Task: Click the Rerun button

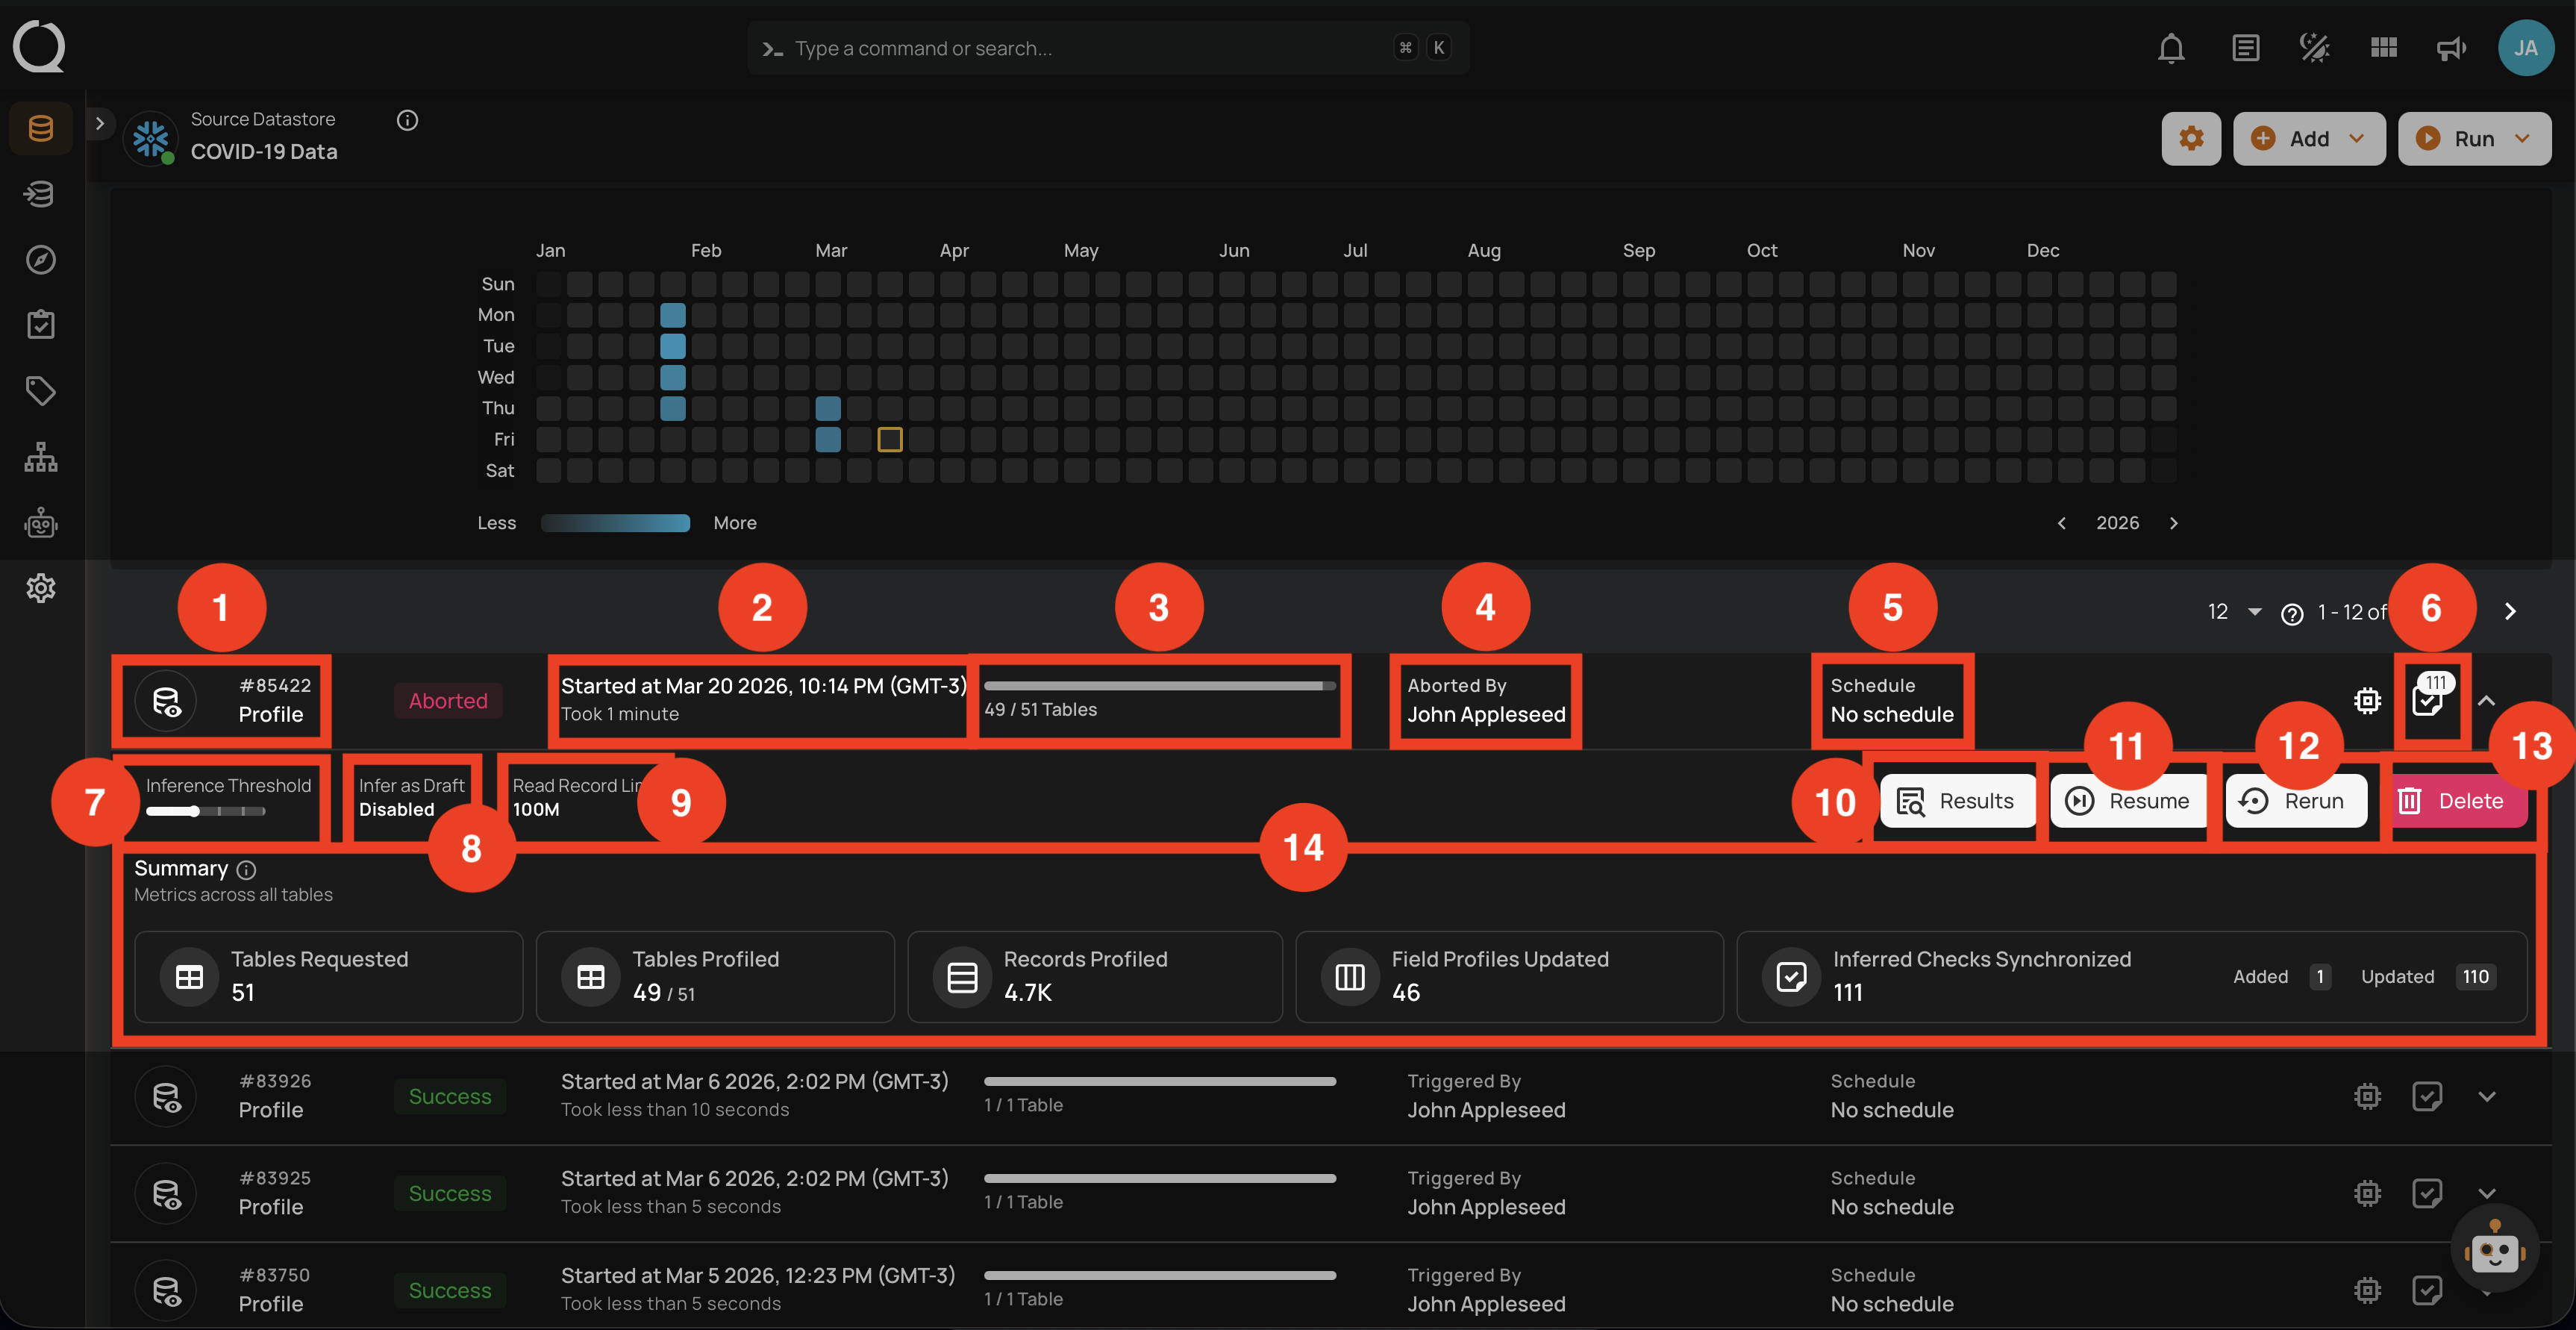Action: point(2296,801)
